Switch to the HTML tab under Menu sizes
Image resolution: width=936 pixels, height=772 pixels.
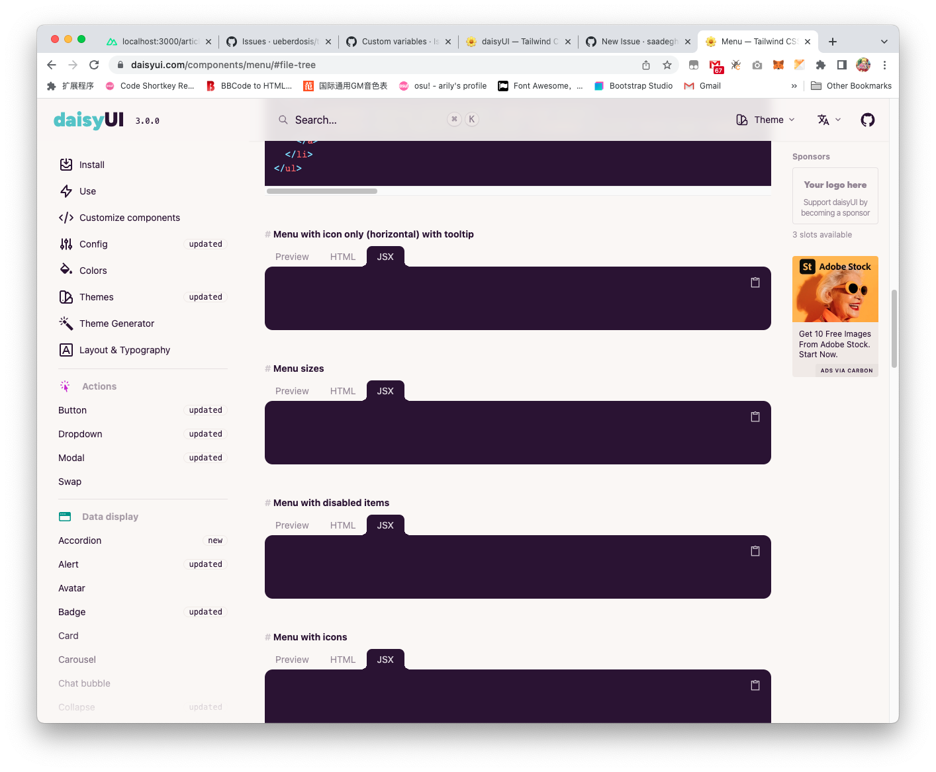click(x=342, y=390)
